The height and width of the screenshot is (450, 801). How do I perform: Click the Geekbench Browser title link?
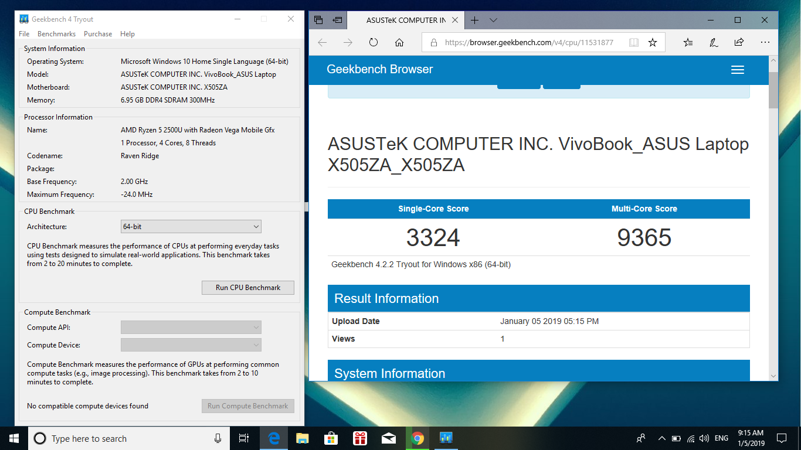click(x=379, y=69)
